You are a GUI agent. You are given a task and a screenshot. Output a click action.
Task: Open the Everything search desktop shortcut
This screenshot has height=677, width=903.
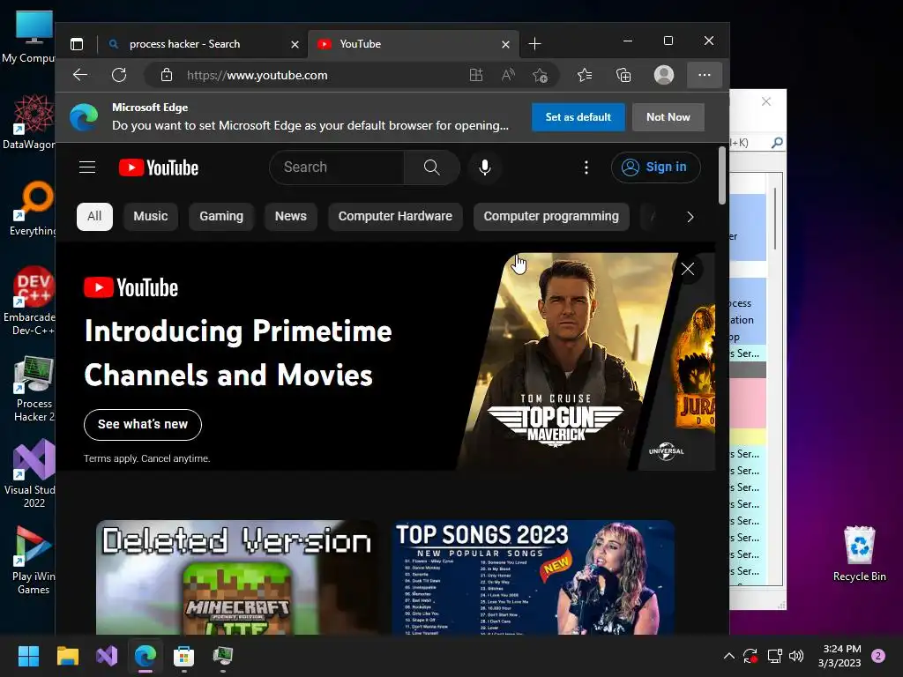click(x=32, y=209)
